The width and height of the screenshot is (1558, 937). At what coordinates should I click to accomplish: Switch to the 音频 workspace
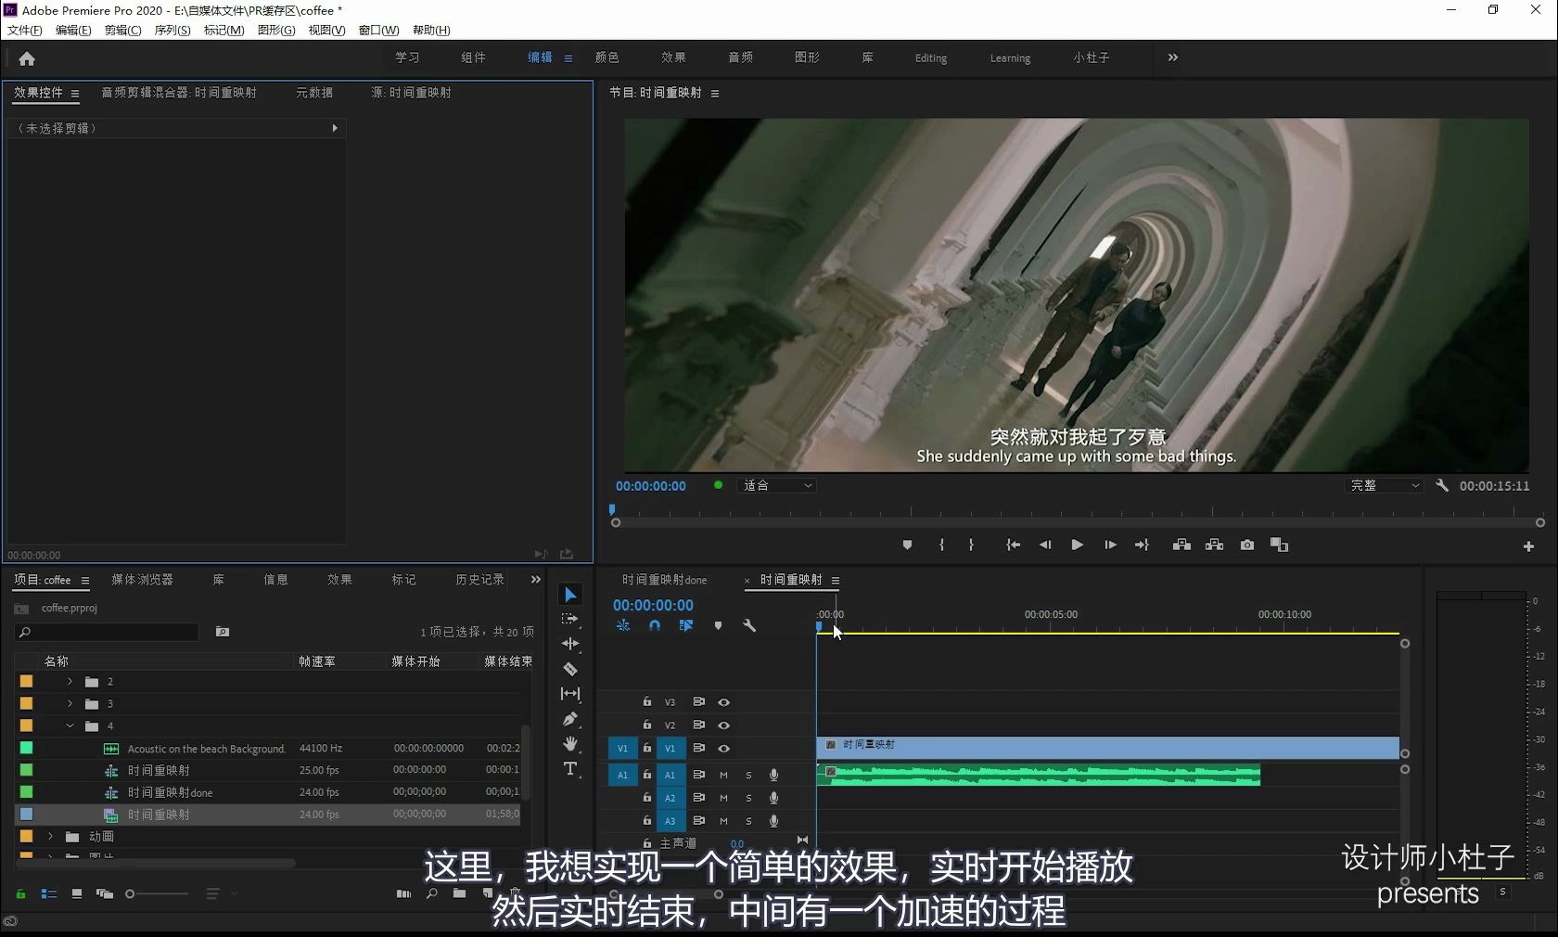coord(740,58)
